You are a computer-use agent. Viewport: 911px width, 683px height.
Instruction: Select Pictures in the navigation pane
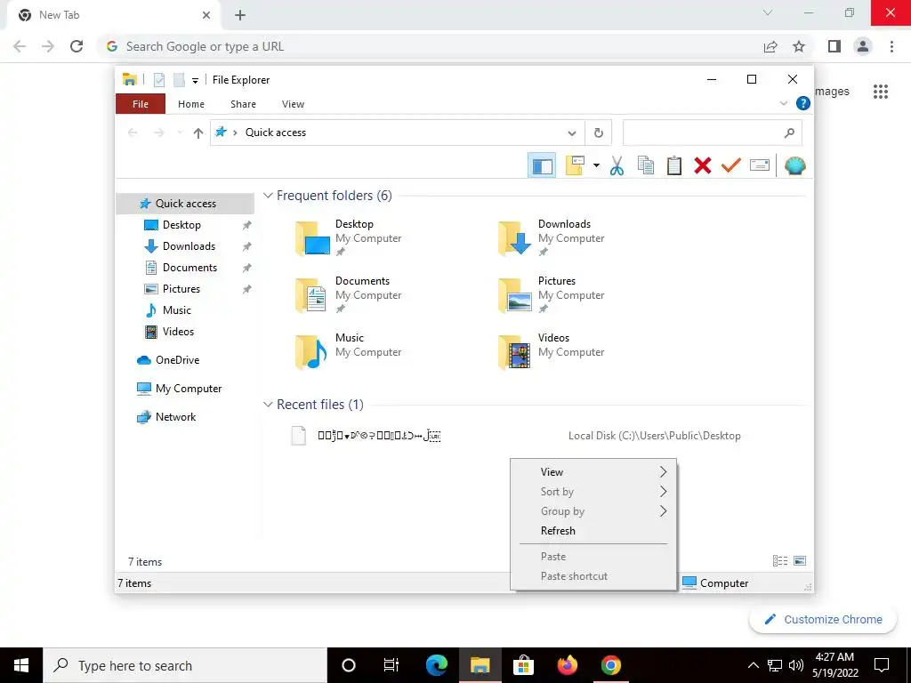(x=181, y=289)
